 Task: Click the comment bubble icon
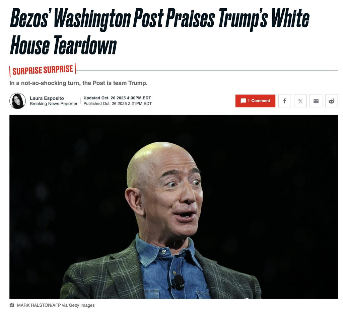243,101
